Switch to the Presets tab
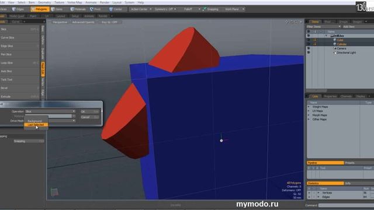This screenshot has height=210, width=374. (x=359, y=163)
